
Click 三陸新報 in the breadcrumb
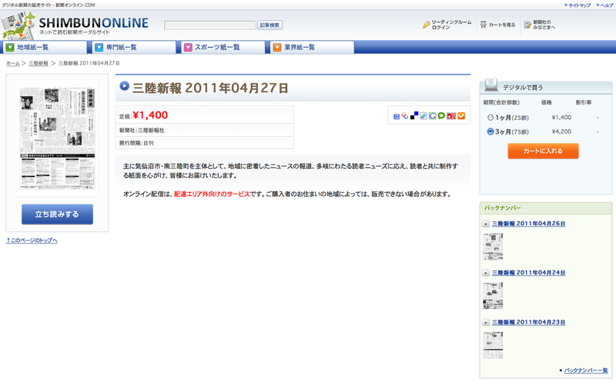(38, 63)
